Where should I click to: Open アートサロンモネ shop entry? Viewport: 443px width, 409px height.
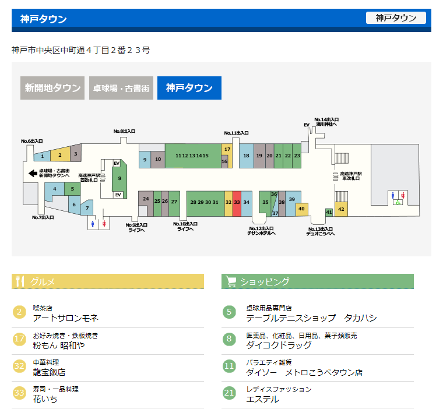tap(65, 318)
